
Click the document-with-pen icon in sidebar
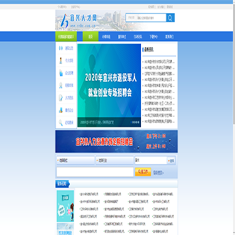coord(61,98)
